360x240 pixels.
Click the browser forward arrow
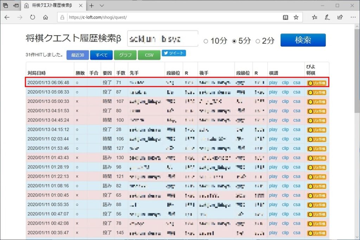[20, 17]
